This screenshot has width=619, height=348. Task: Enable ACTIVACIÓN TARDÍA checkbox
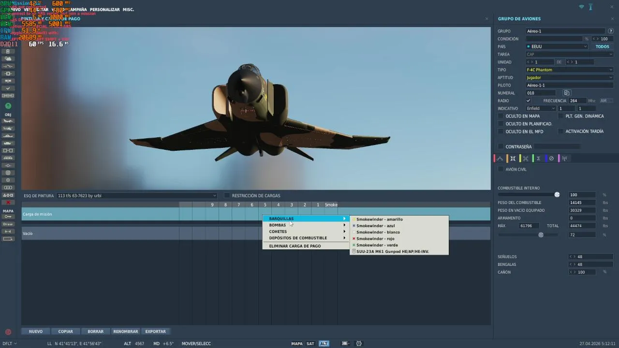coord(561,131)
